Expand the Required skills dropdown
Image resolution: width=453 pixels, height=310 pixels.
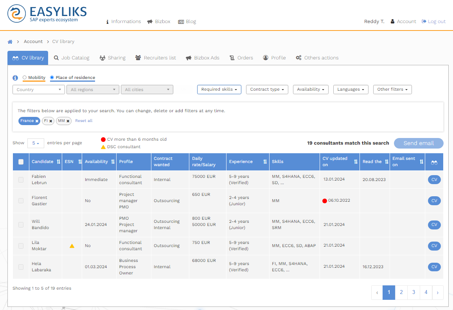pyautogui.click(x=219, y=90)
